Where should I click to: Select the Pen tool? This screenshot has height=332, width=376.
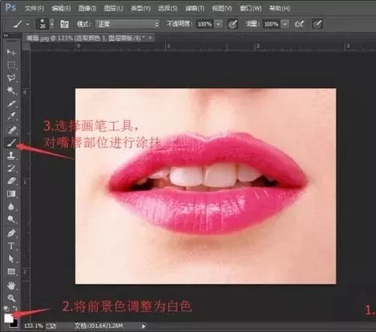[11, 233]
